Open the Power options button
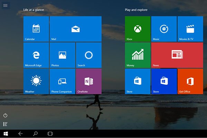The height and width of the screenshot is (138, 207). click(x=5, y=116)
